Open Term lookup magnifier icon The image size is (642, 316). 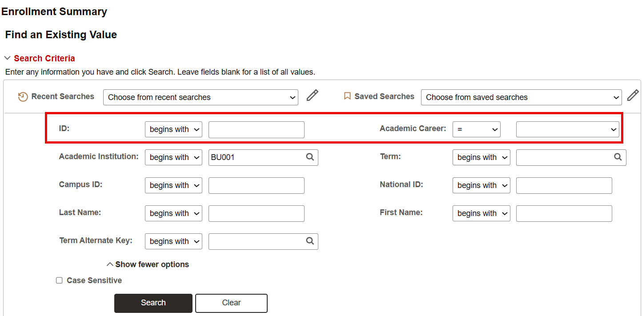618,157
